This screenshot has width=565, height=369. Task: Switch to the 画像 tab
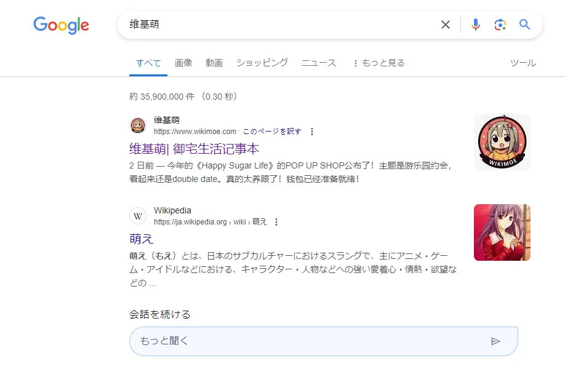pos(183,63)
